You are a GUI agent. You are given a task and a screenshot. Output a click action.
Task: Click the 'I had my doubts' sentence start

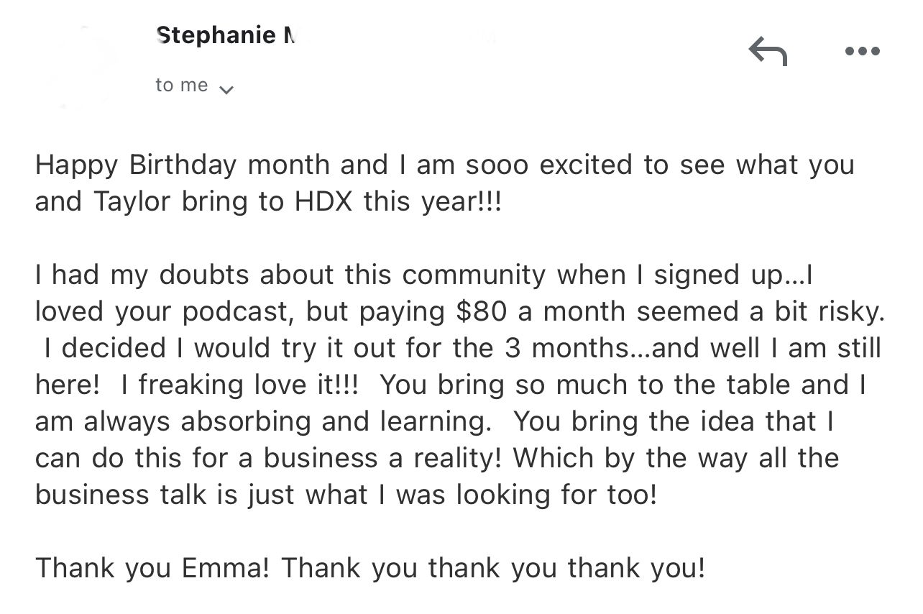pyautogui.click(x=140, y=275)
